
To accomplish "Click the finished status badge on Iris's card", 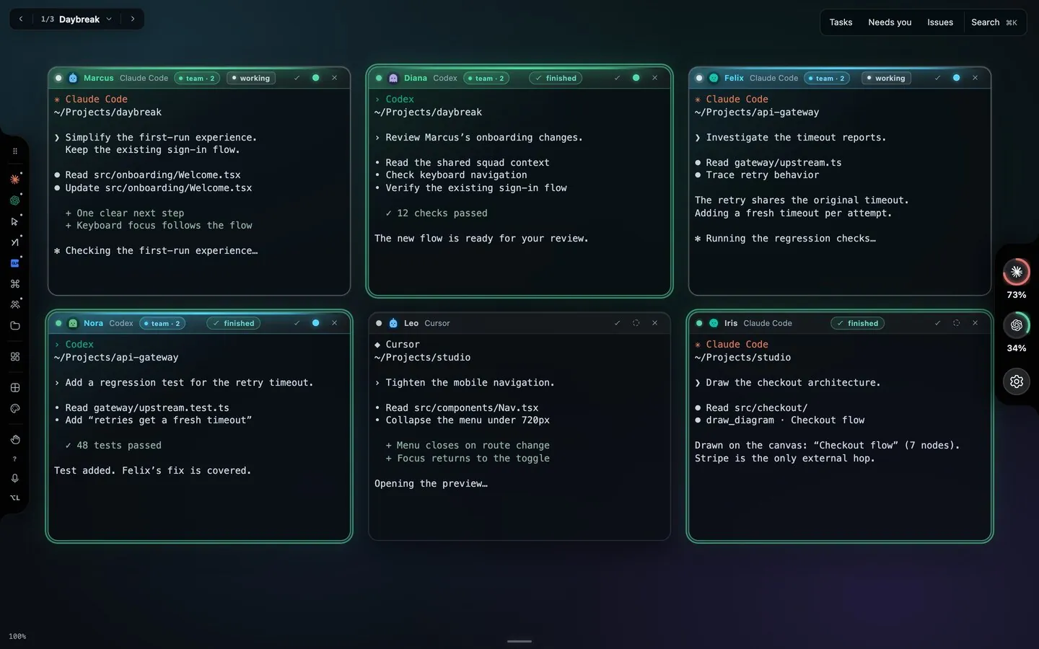I will click(858, 323).
